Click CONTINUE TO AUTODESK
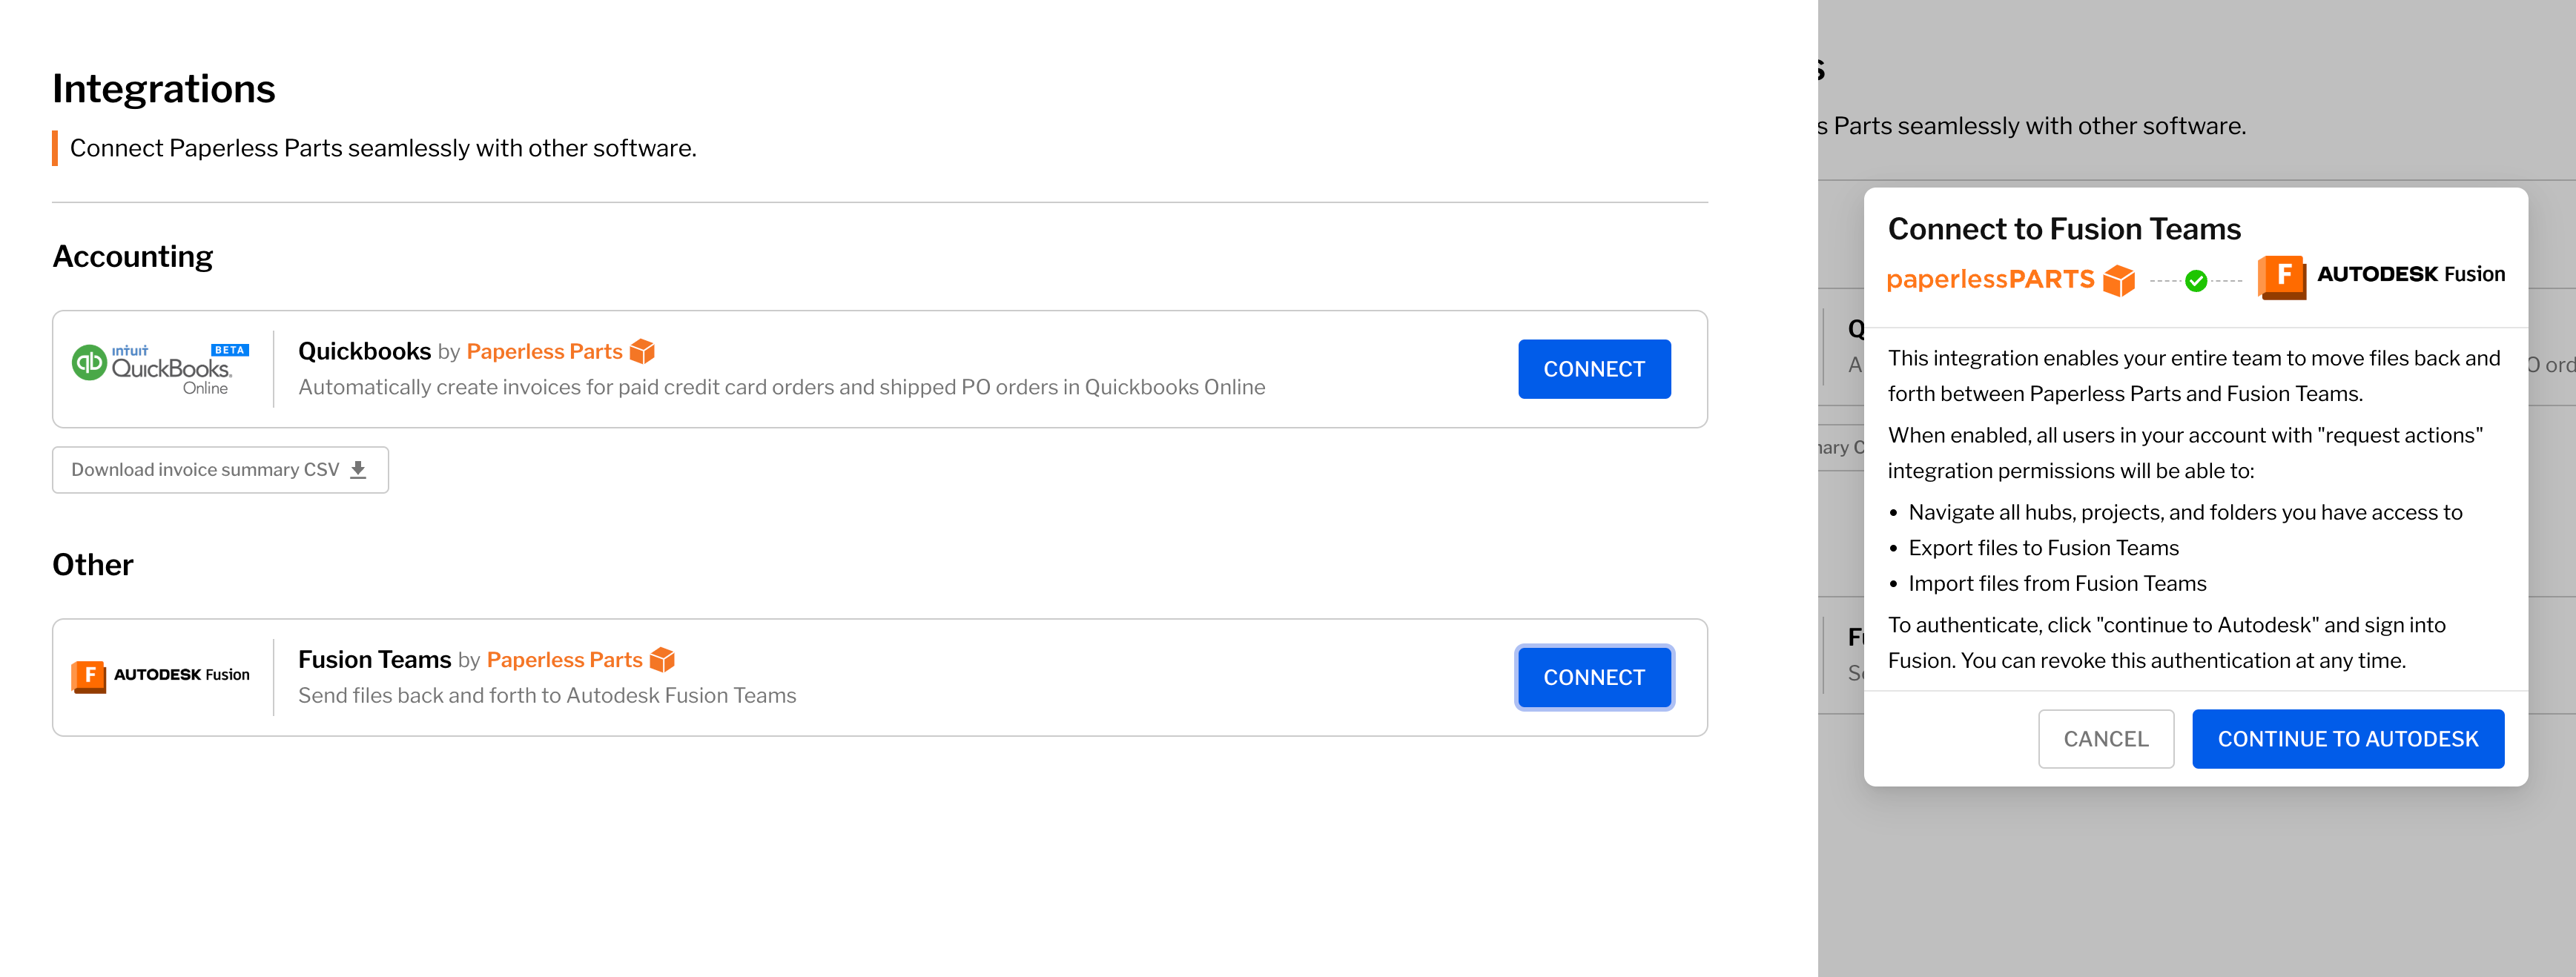The width and height of the screenshot is (2576, 977). coord(2348,739)
